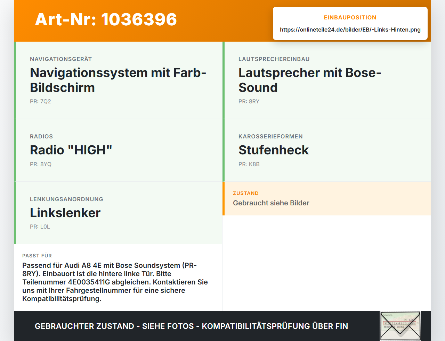Click the NAVIGATIONSGERÄT category label

coord(61,59)
